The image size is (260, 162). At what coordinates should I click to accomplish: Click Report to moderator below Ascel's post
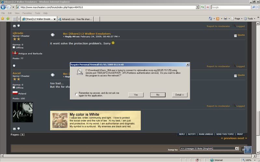pos(218,106)
